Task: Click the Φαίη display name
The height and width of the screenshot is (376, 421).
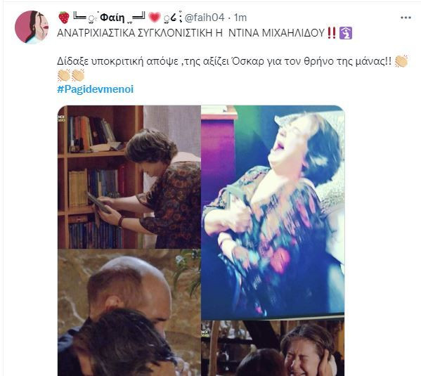Action: (x=112, y=18)
